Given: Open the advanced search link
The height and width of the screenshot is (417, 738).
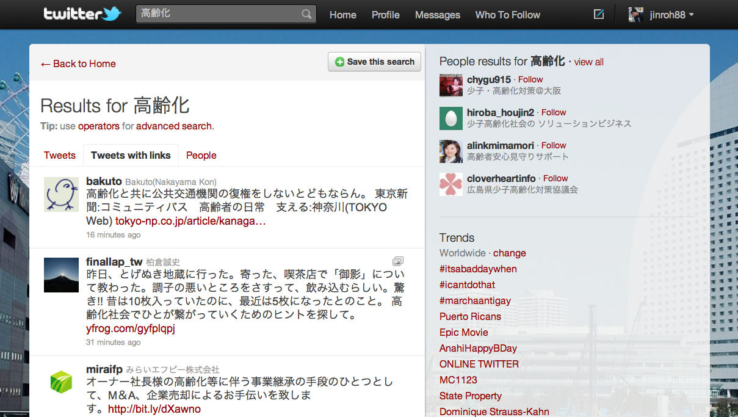Looking at the screenshot, I should 173,126.
